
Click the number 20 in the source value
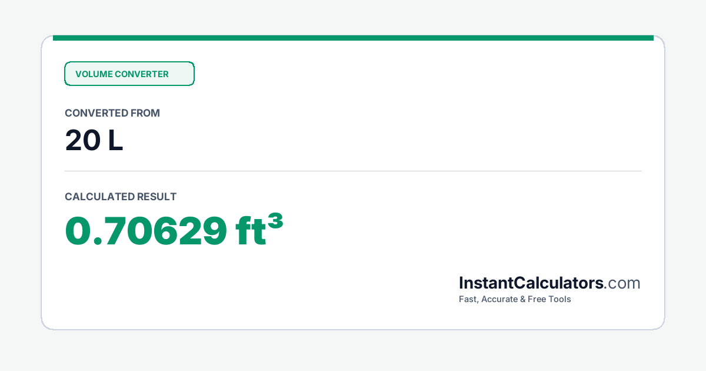tap(82, 141)
